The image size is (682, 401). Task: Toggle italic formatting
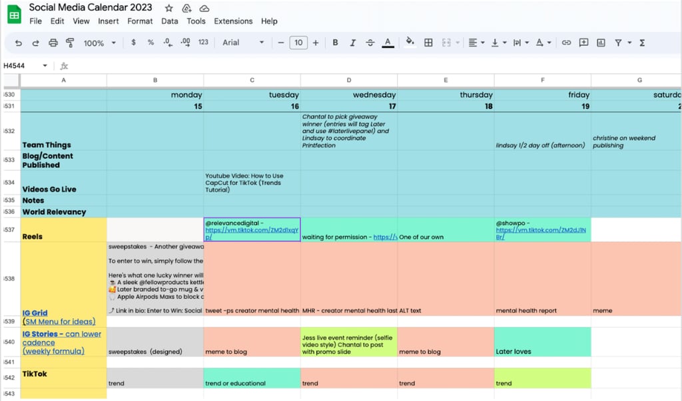coord(353,43)
